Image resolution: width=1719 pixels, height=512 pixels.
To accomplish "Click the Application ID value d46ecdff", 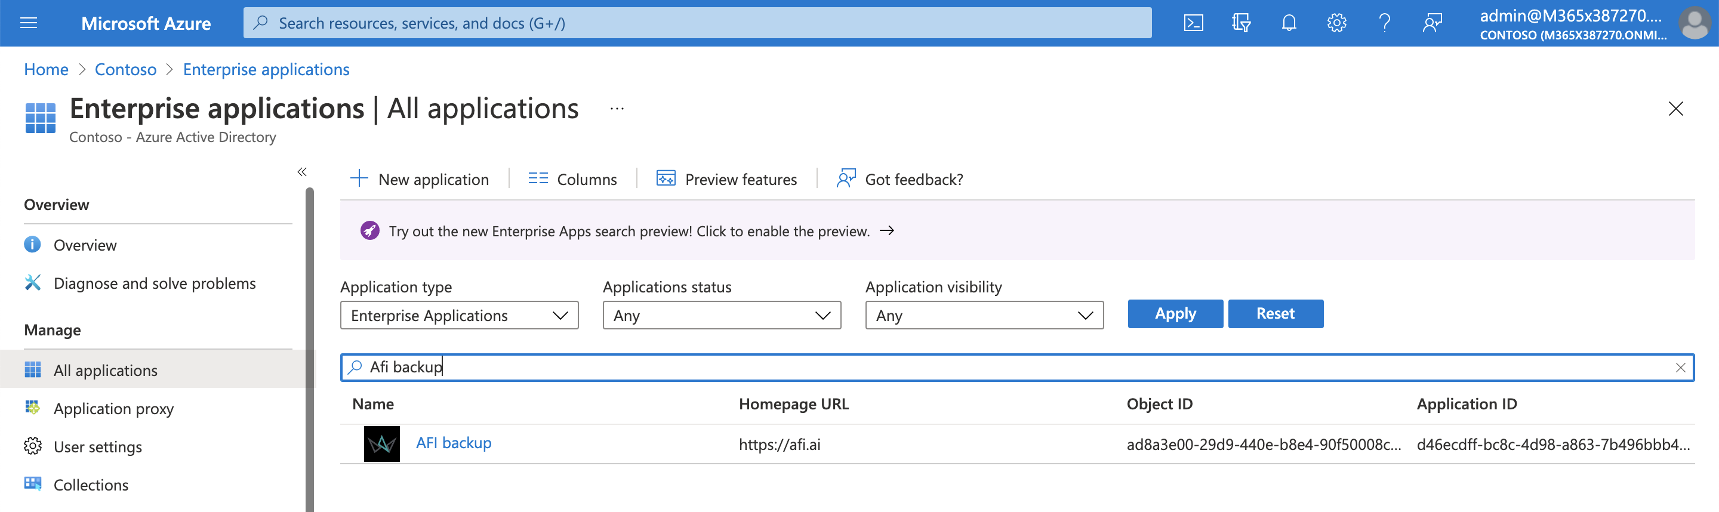I will coord(1553,444).
